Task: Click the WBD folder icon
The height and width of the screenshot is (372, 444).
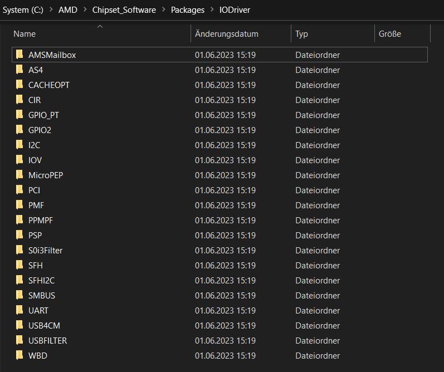Action: (x=19, y=354)
